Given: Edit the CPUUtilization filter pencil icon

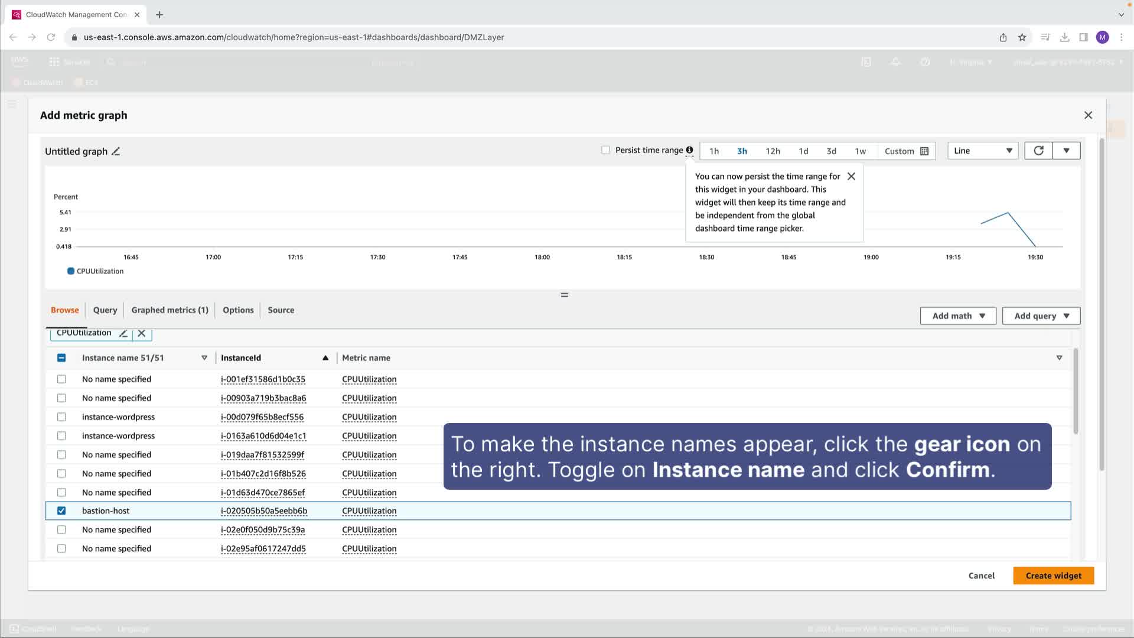Looking at the screenshot, I should [123, 333].
